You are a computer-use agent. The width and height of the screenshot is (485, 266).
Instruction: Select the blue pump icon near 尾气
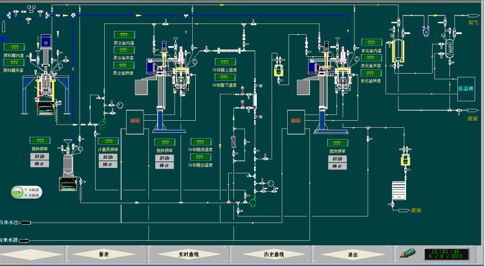point(426,30)
